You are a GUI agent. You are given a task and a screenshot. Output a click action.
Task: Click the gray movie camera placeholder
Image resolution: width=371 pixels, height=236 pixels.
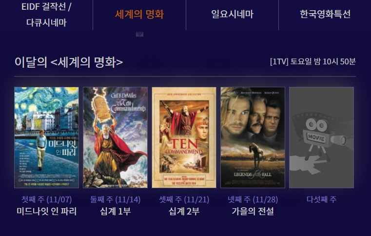click(x=322, y=138)
